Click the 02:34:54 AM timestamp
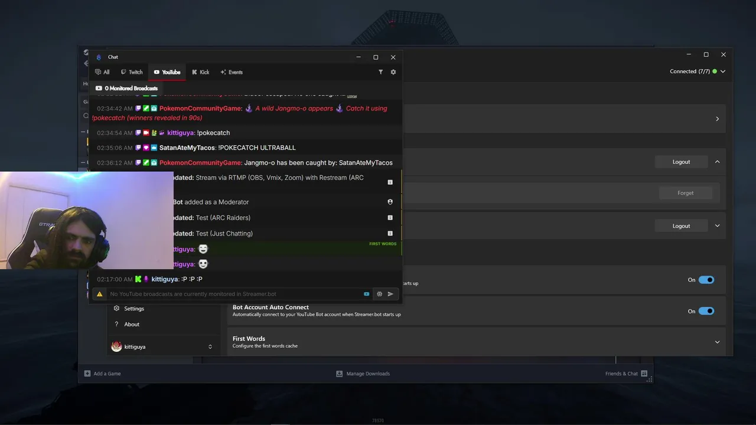Viewport: 756px width, 425px height. 115,133
